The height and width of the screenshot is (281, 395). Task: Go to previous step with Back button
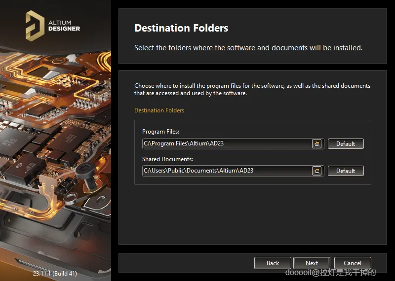point(273,263)
